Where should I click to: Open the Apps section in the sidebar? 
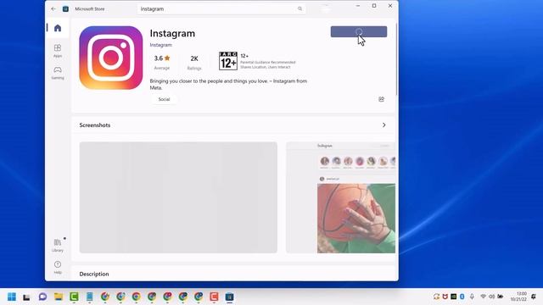(58, 51)
